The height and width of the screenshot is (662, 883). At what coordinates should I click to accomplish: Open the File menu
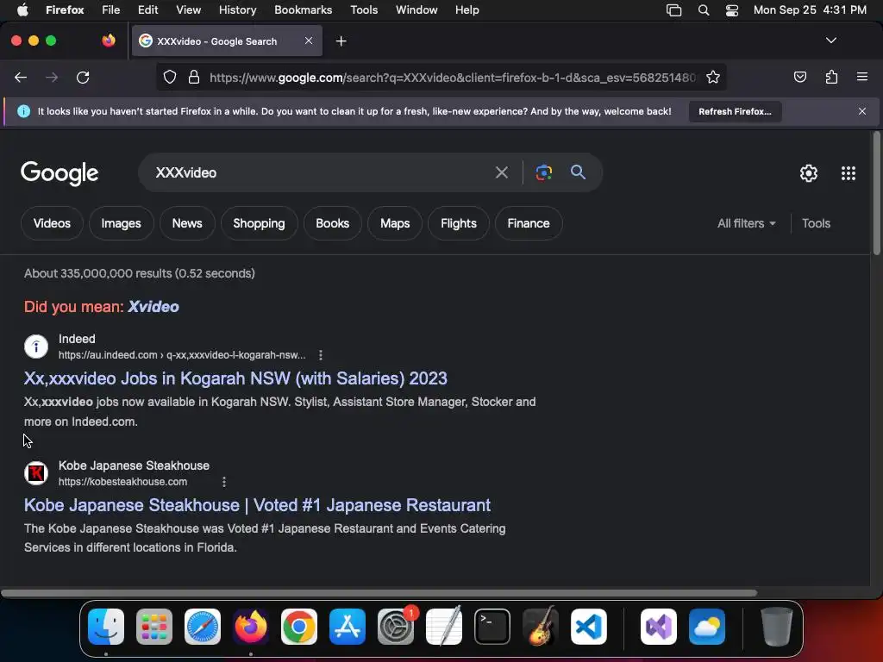(x=110, y=10)
